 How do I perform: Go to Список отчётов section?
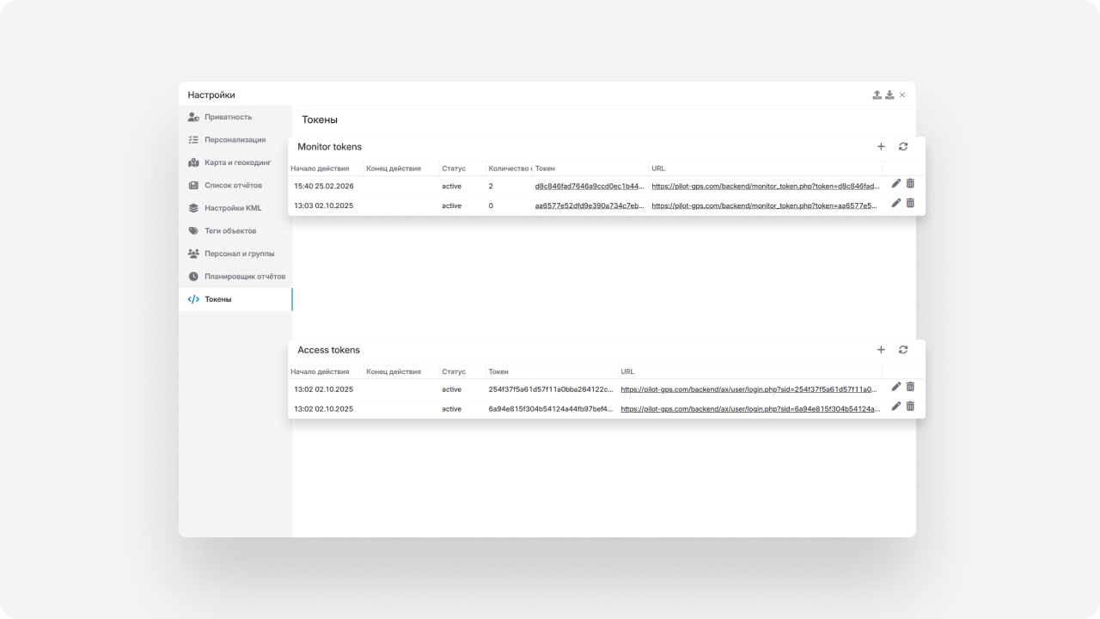233,185
